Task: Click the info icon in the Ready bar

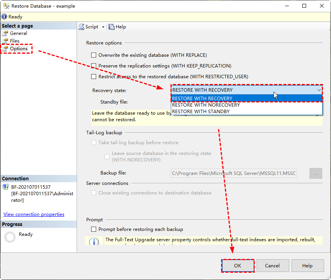Action: tap(4, 16)
